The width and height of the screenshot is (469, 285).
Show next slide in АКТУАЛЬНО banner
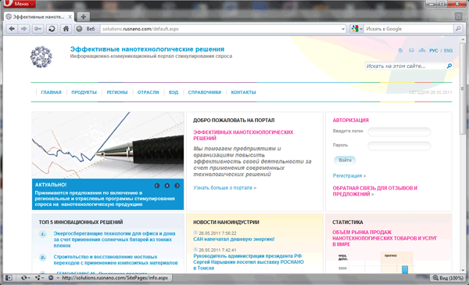click(x=177, y=186)
